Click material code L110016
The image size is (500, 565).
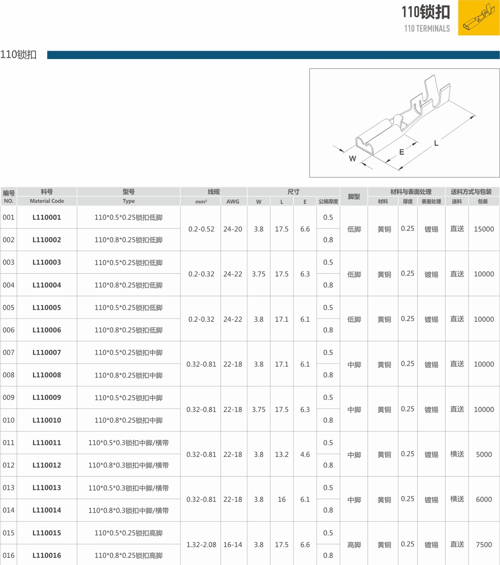click(x=47, y=555)
